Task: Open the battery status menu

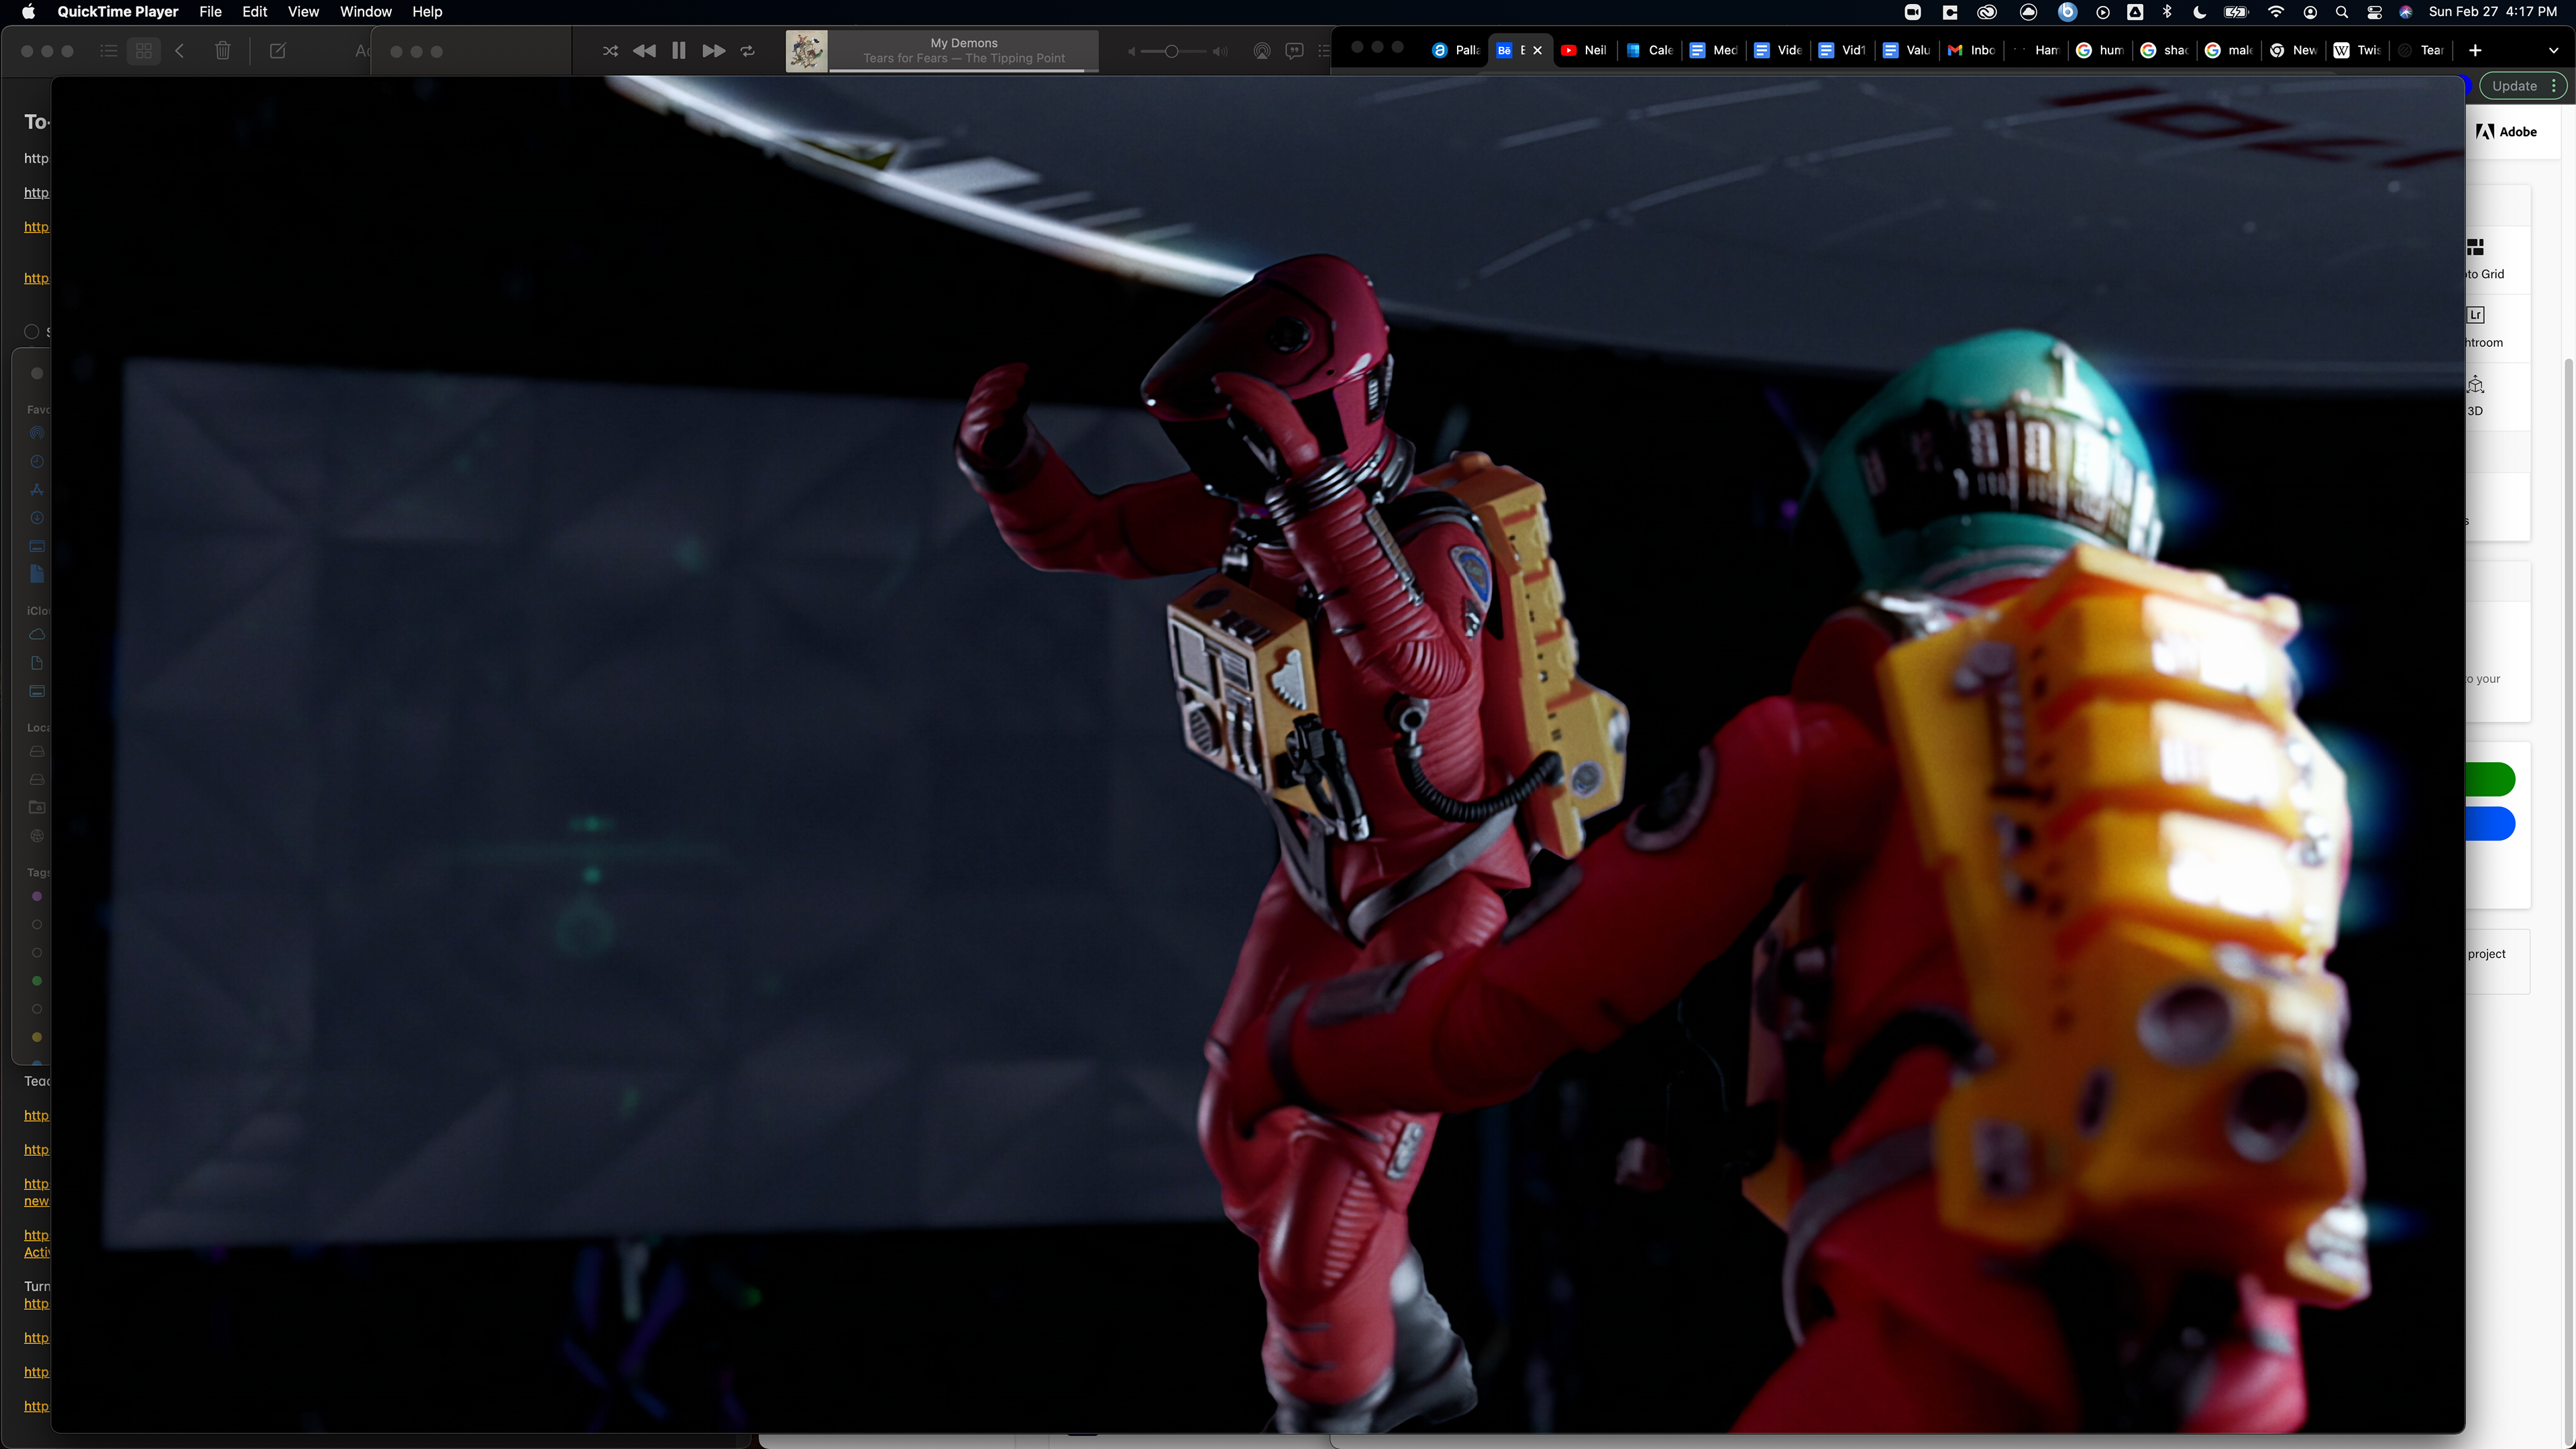Action: (x=2236, y=12)
